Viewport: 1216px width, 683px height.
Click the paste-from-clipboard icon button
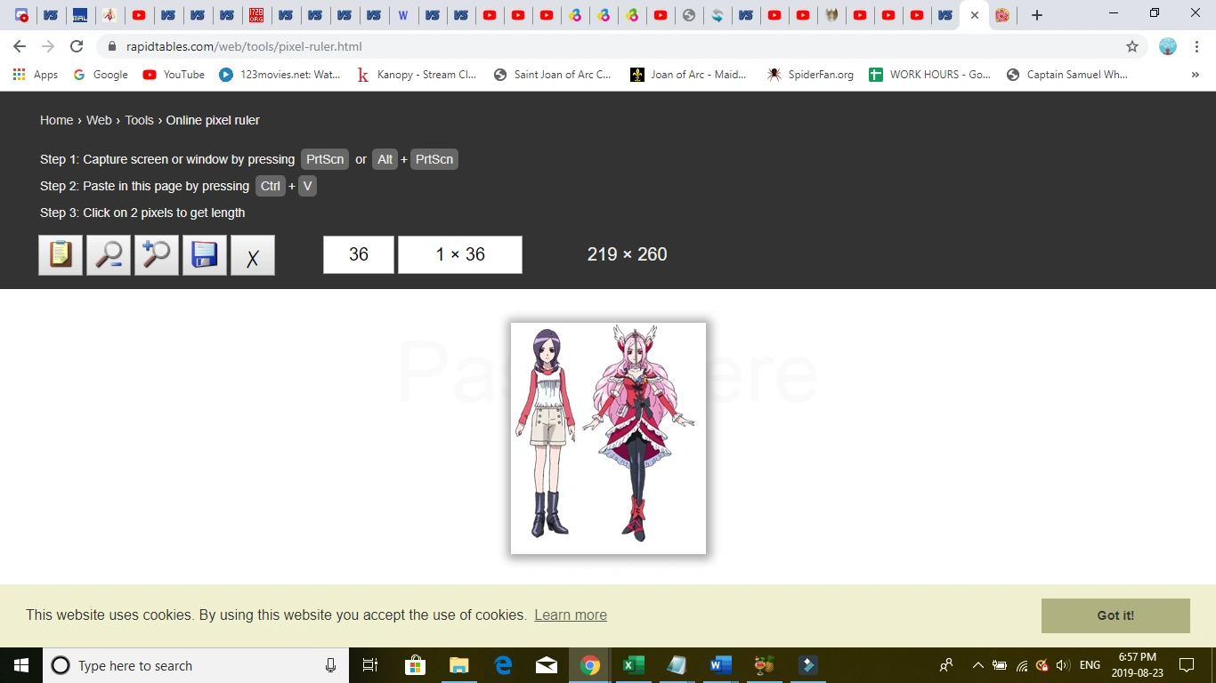coord(61,255)
